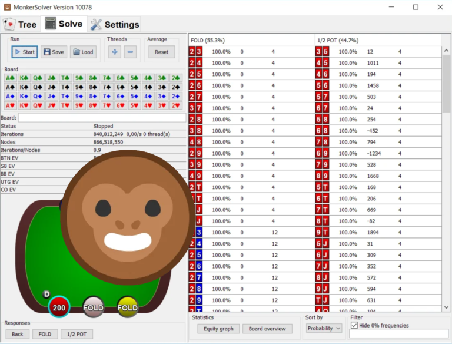Select the 89 hand row with 1668
452x344 pixels.
(x=378, y=176)
